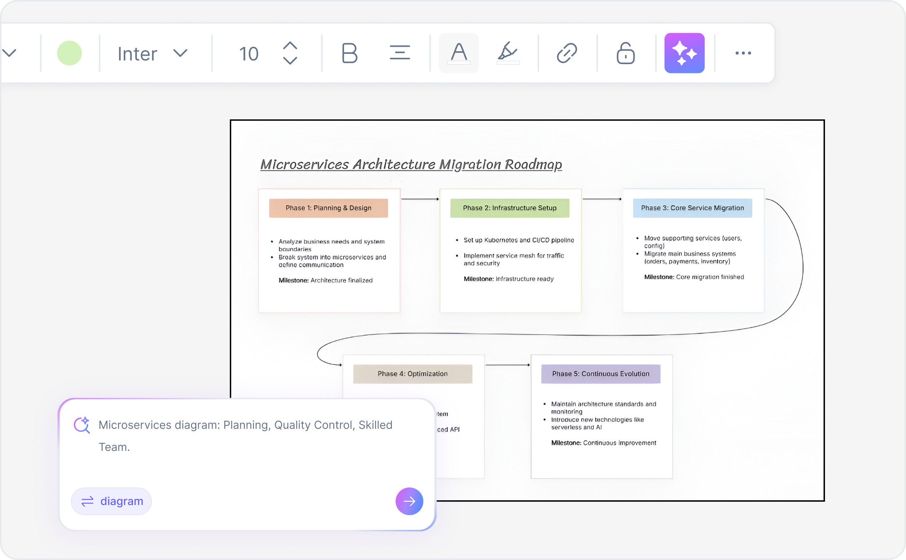Click the Microservices Architecture Migration Roadmap title
The image size is (906, 560).
[x=411, y=164]
